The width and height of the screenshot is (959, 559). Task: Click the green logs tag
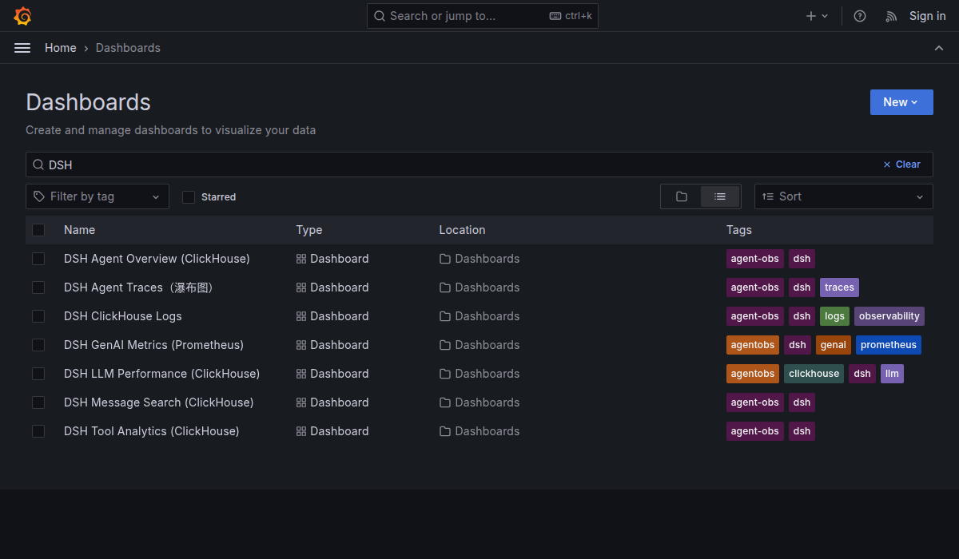click(834, 316)
